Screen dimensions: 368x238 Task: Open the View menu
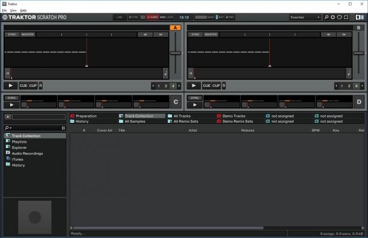[x=13, y=10]
